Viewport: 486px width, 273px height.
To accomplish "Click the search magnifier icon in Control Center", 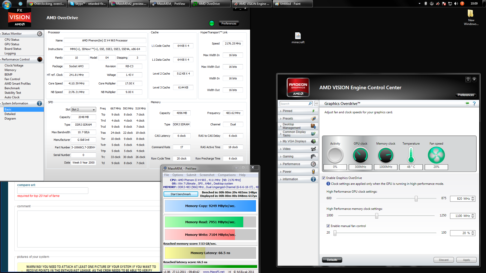I will click(310, 104).
